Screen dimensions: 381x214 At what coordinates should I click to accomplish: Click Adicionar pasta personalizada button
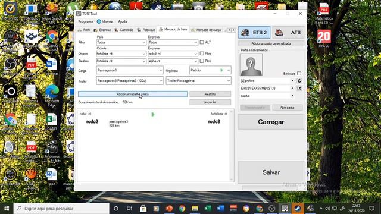271,43
